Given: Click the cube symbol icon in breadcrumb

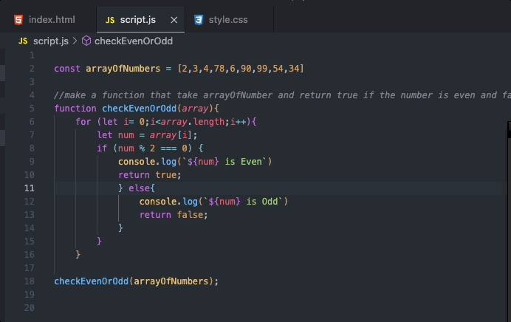Looking at the screenshot, I should pos(86,41).
